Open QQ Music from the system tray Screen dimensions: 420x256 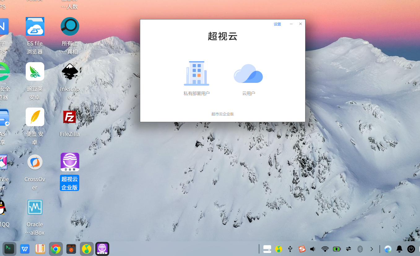point(278,249)
